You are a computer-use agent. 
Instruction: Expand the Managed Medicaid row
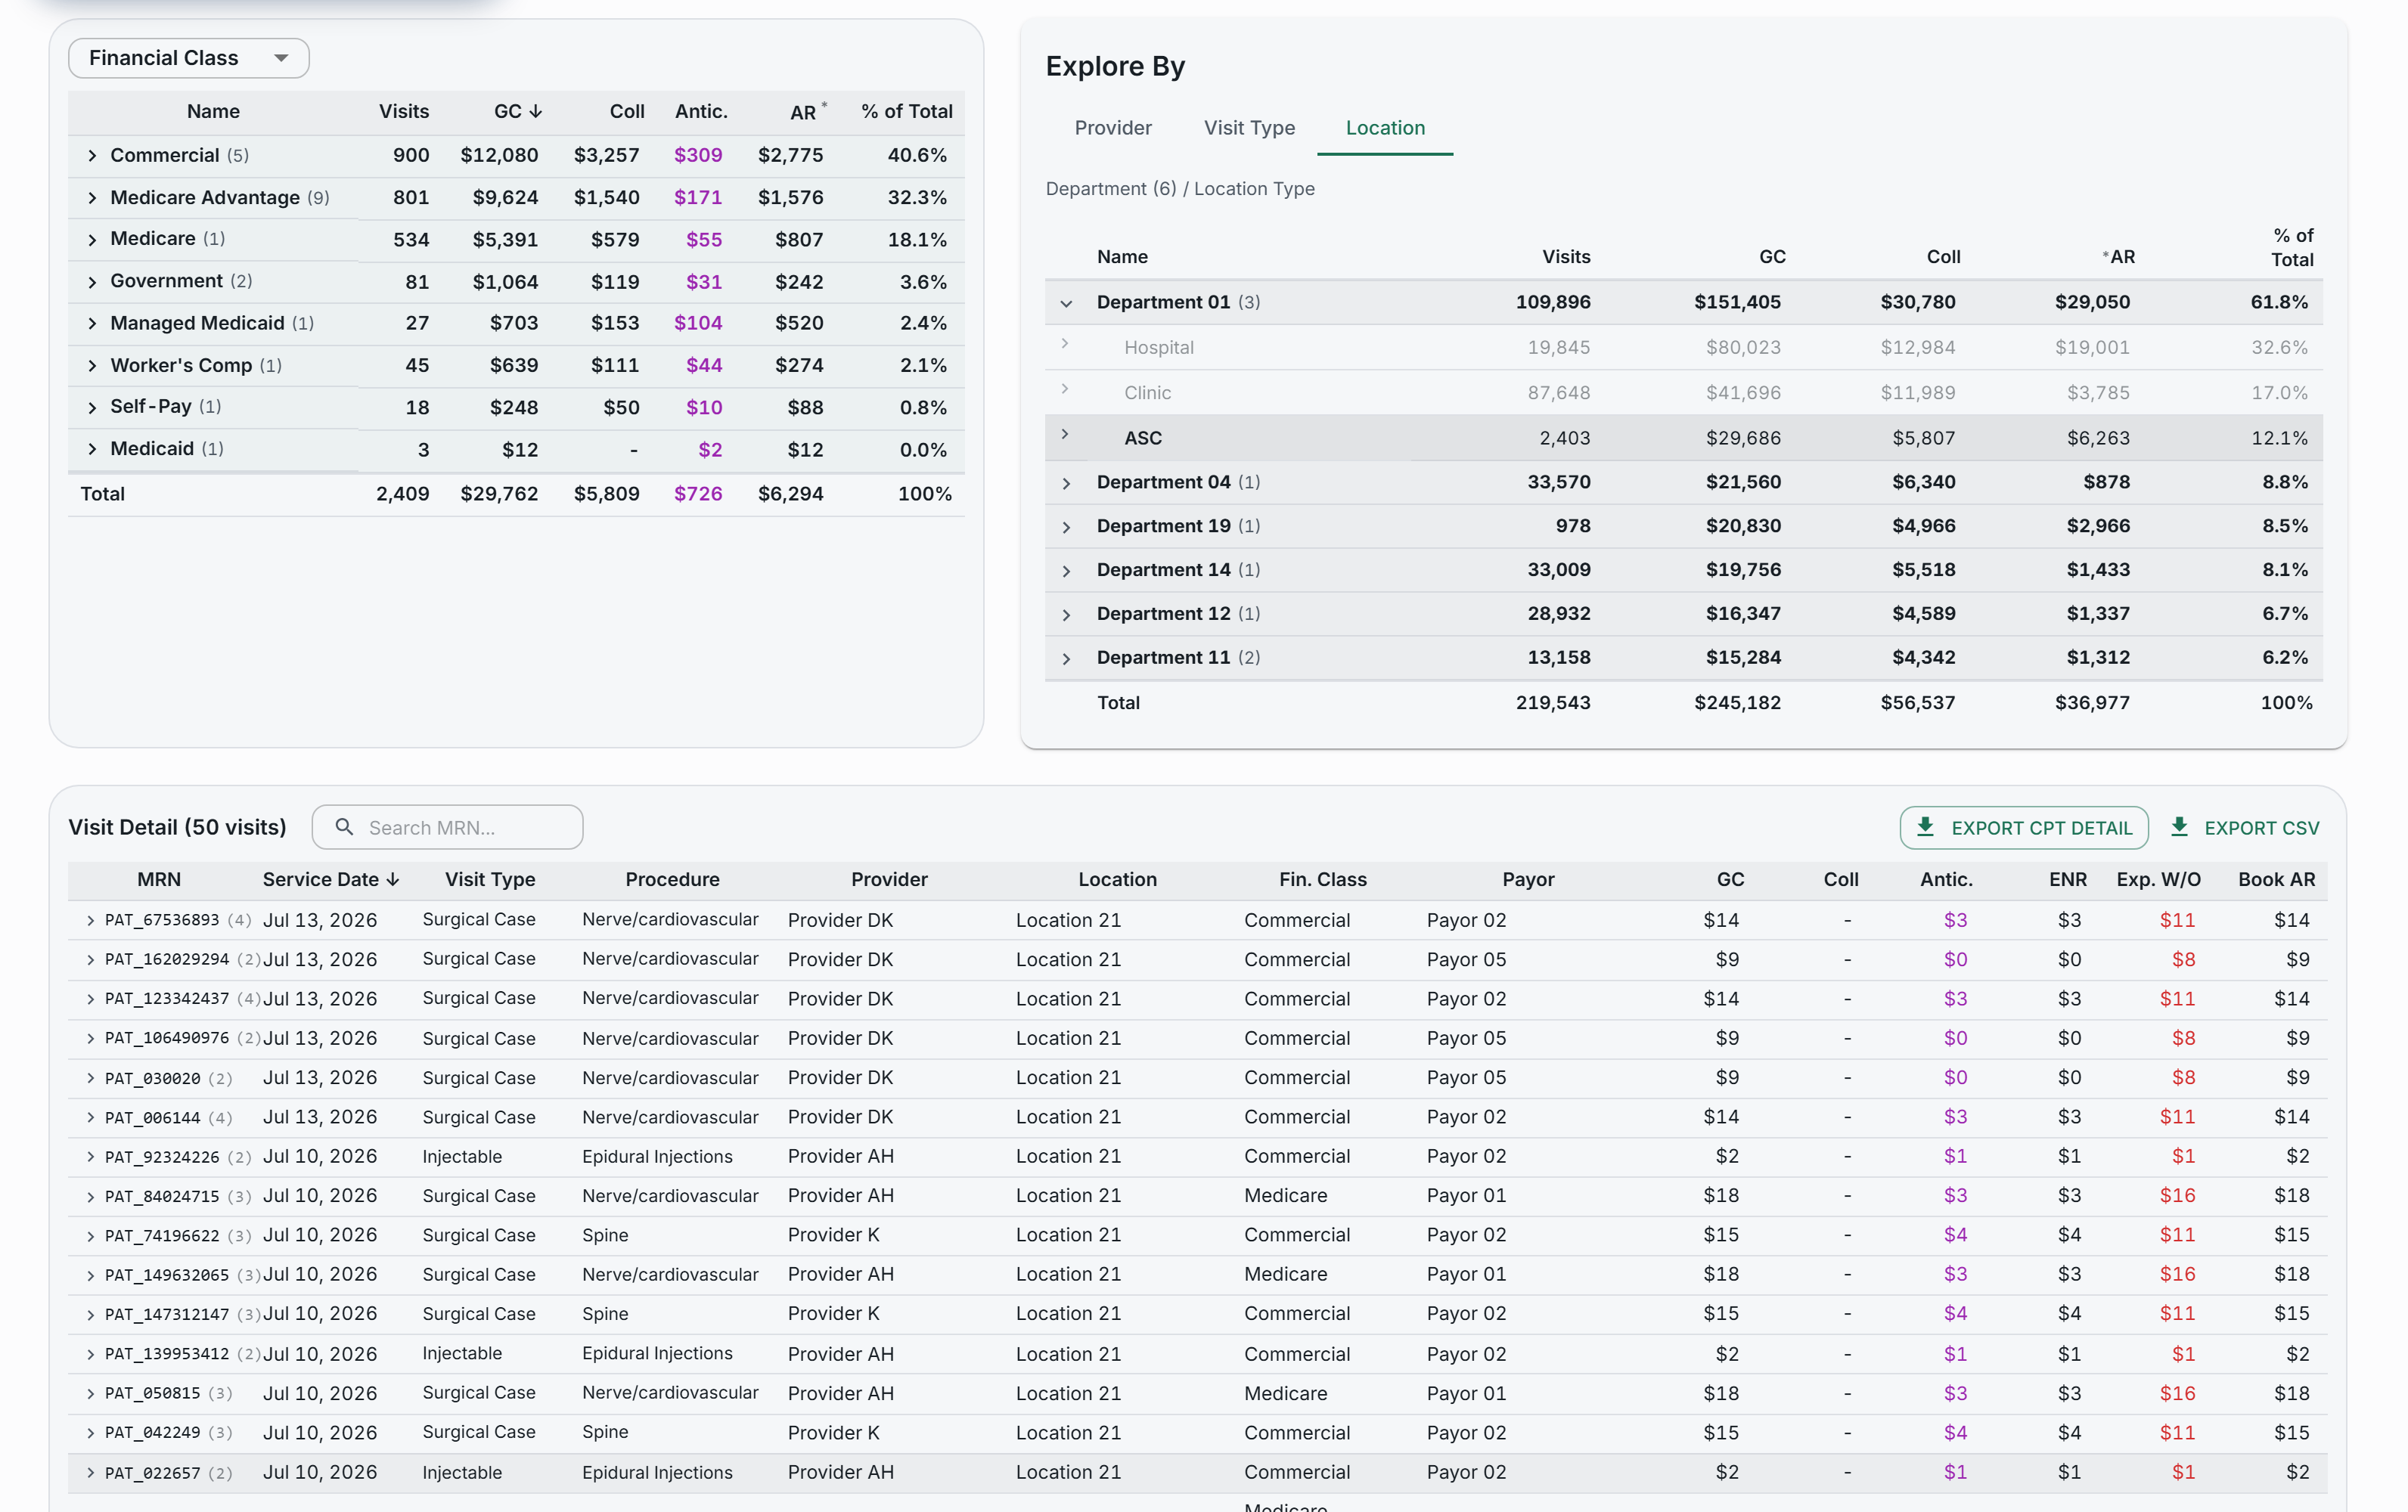point(92,324)
